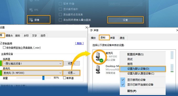This screenshot has width=178, height=96.
Task: Choose 设置为默认通信设备(C) menu item
Action: pyautogui.click(x=143, y=73)
